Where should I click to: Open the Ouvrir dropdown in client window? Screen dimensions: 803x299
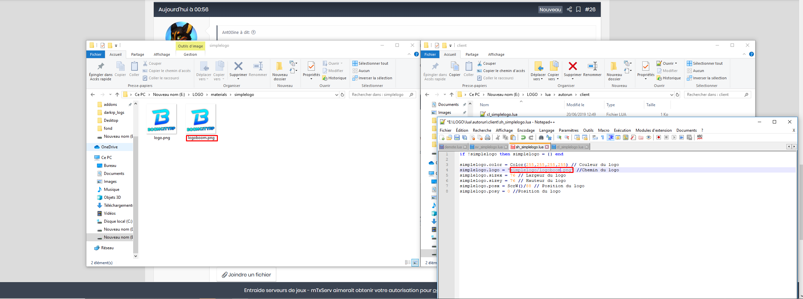pos(676,63)
